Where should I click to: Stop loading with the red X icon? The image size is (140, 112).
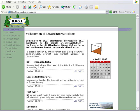pos(25,7)
